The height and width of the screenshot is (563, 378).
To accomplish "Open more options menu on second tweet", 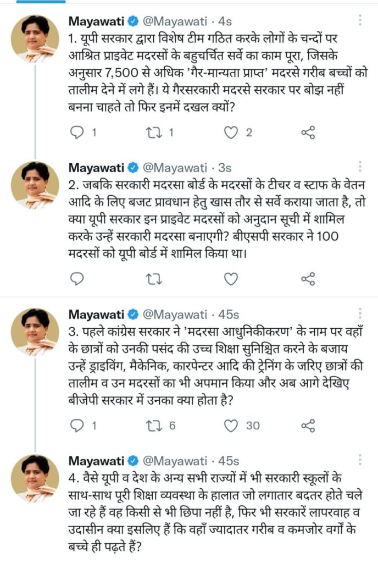I will pyautogui.click(x=360, y=167).
